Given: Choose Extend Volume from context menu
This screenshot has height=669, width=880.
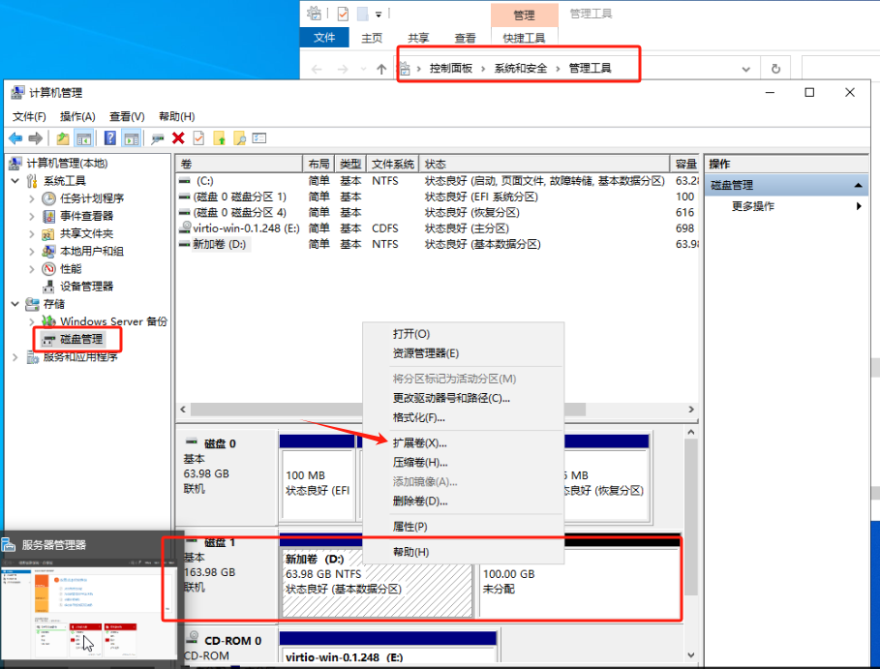Looking at the screenshot, I should click(419, 442).
